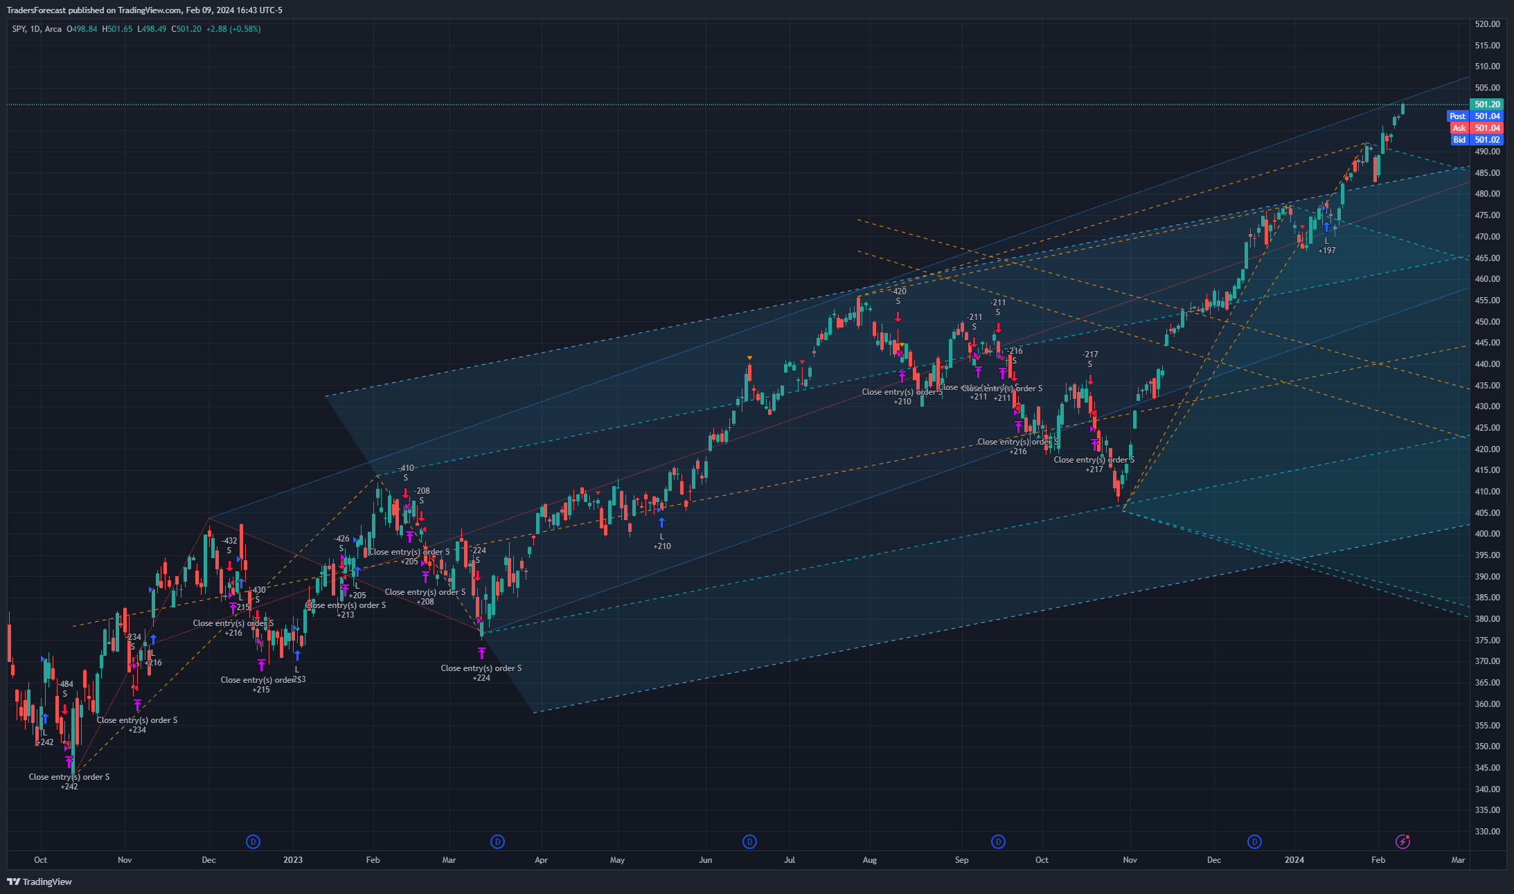The width and height of the screenshot is (1514, 894).
Task: Click the dividend marker between Dec and 2023
Action: tap(253, 841)
